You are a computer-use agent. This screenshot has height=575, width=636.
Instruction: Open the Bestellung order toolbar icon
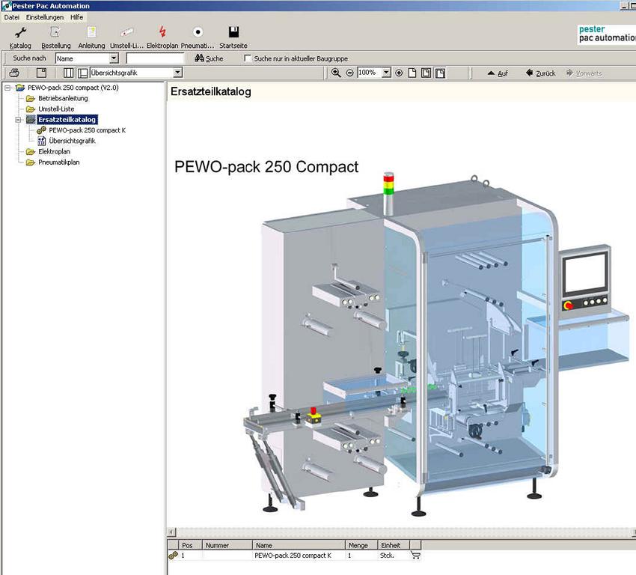55,32
